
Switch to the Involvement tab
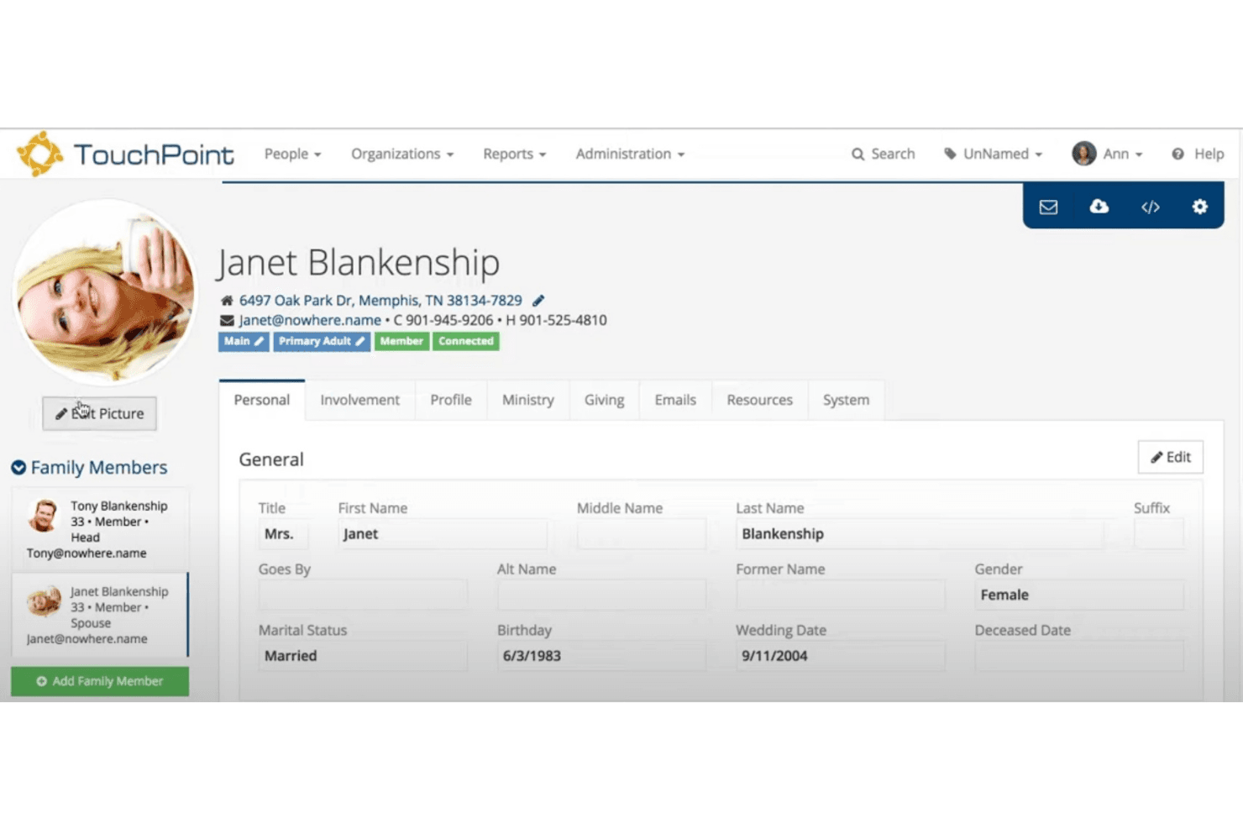[x=359, y=401]
